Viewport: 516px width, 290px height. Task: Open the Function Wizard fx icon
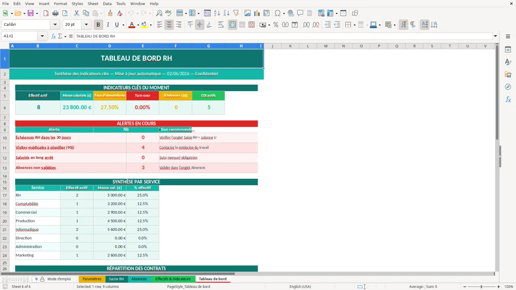(x=54, y=36)
